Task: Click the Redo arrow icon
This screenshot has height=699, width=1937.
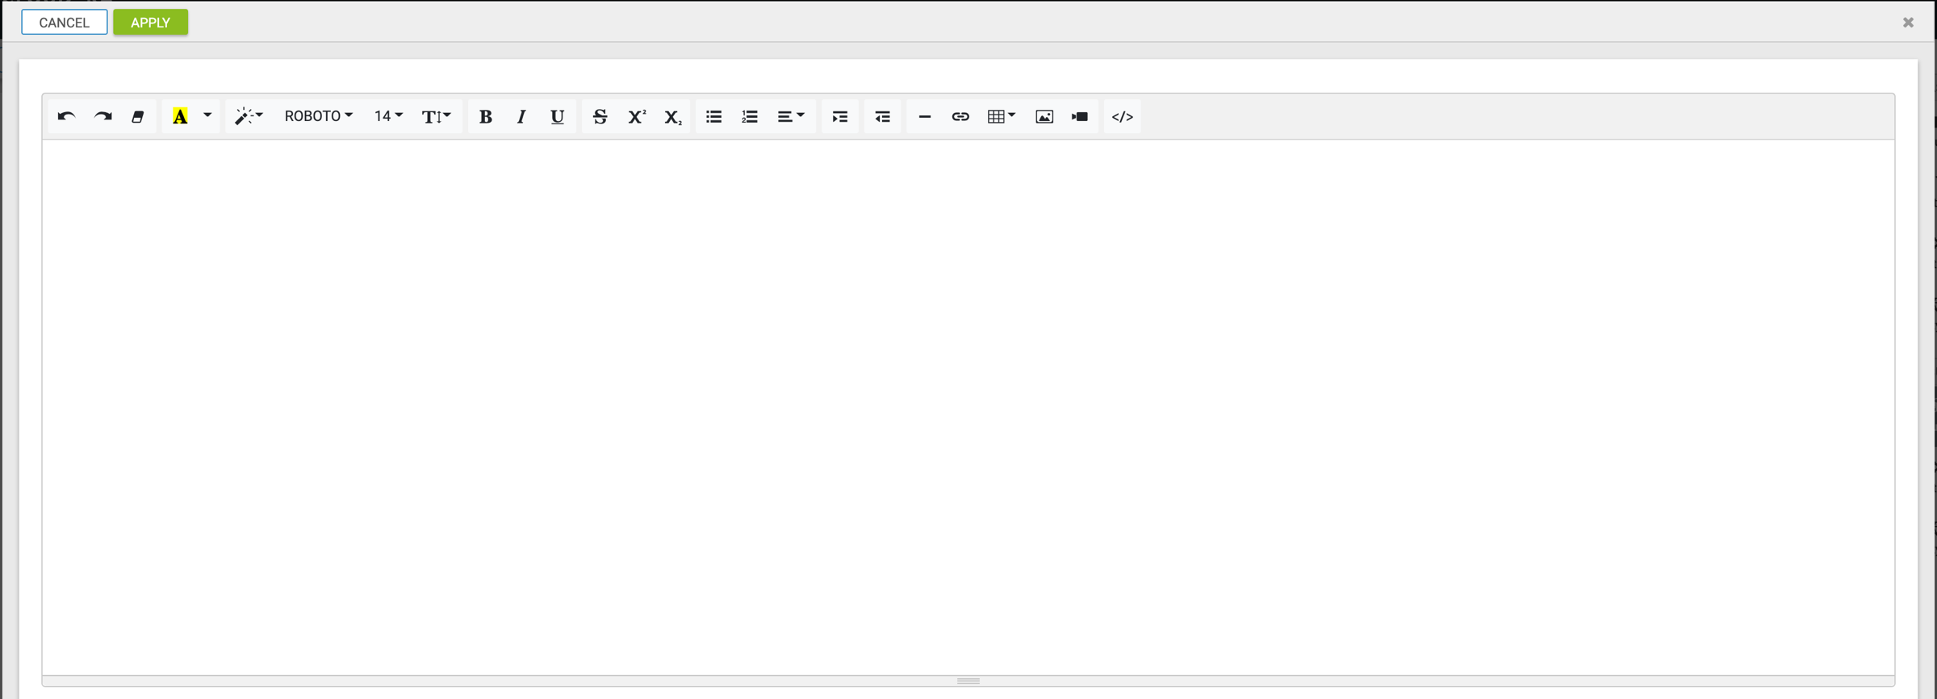Action: tap(102, 116)
